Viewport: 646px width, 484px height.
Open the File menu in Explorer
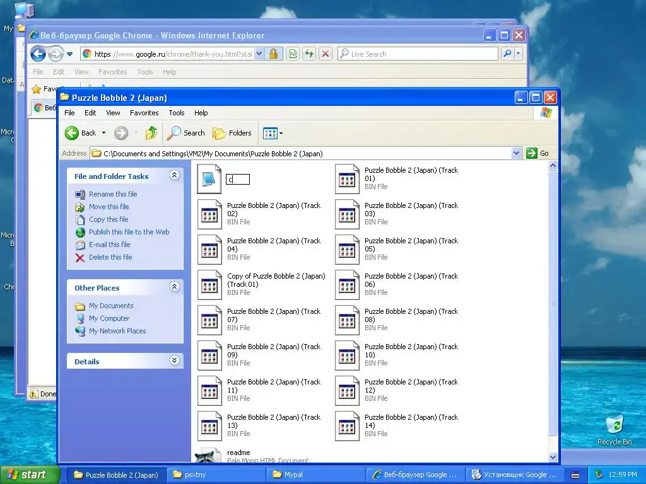coord(69,113)
